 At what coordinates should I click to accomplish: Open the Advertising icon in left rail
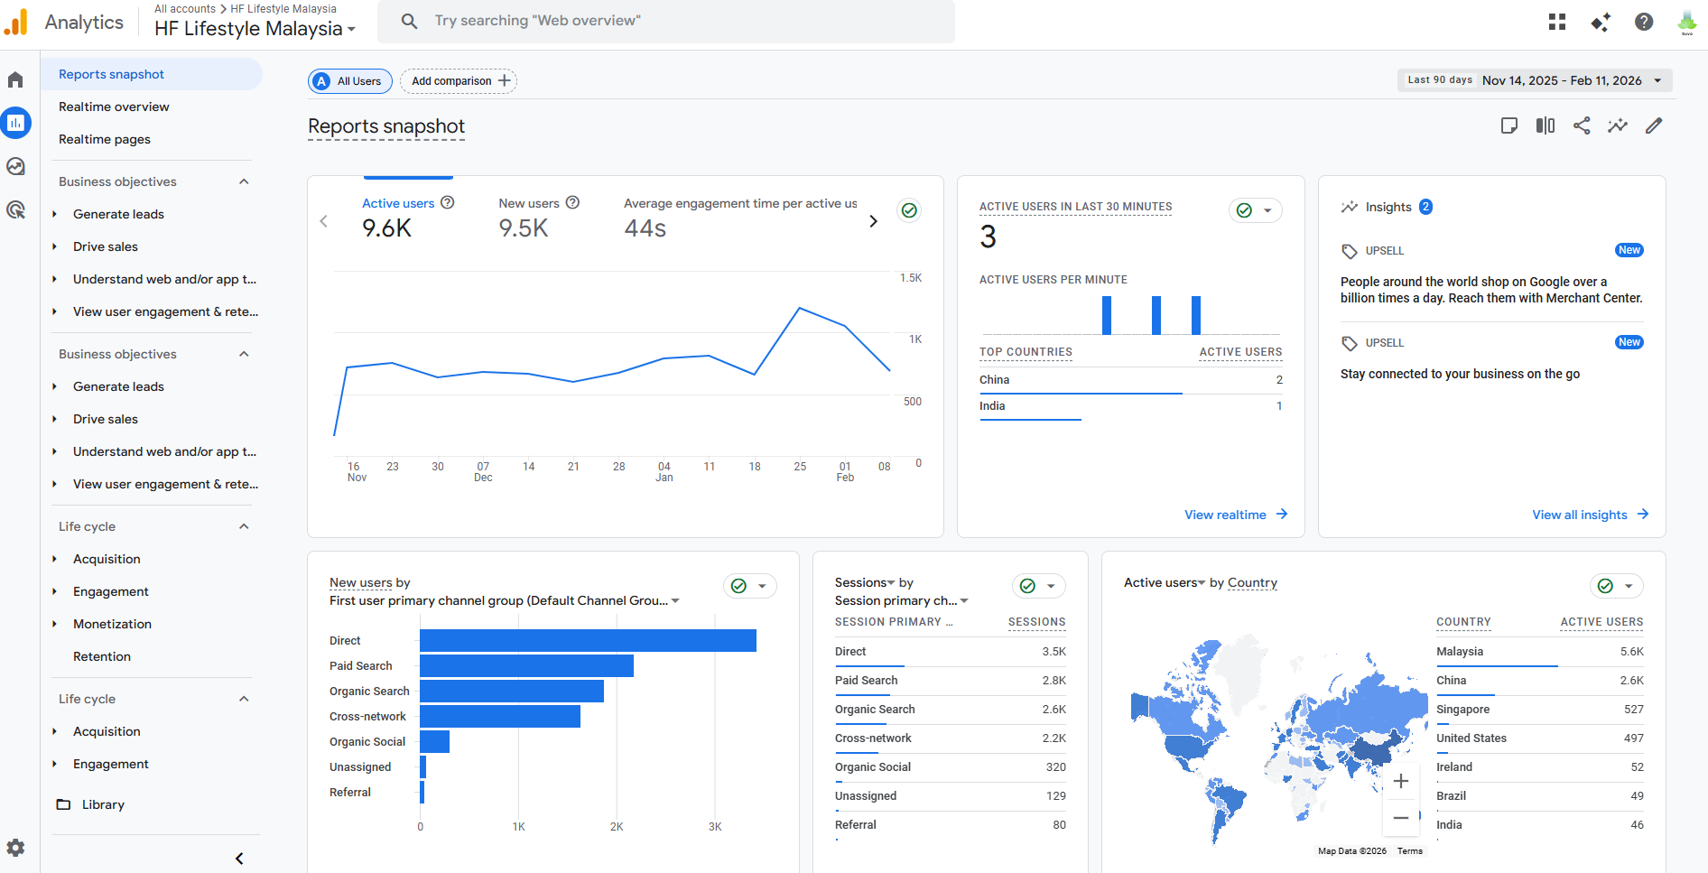(15, 210)
